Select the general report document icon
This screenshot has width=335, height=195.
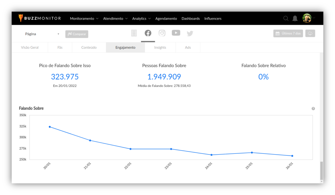134,33
